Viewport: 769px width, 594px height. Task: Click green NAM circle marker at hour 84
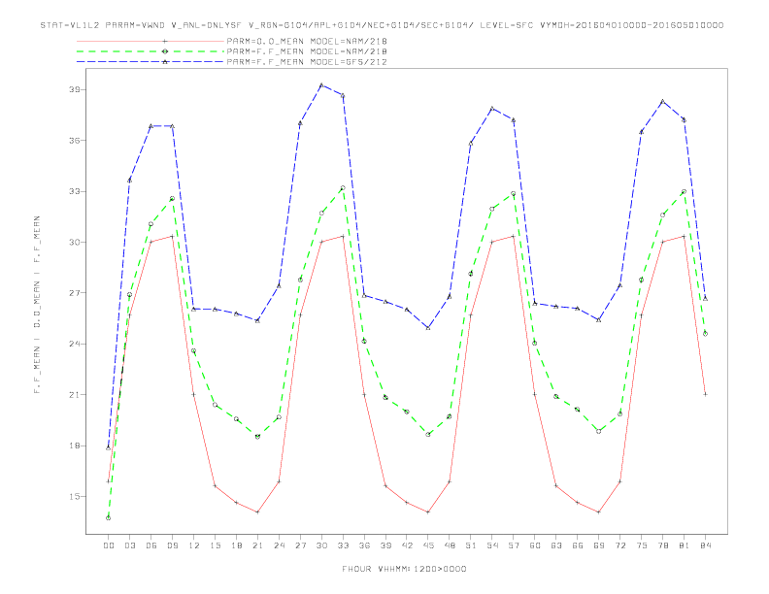705,334
